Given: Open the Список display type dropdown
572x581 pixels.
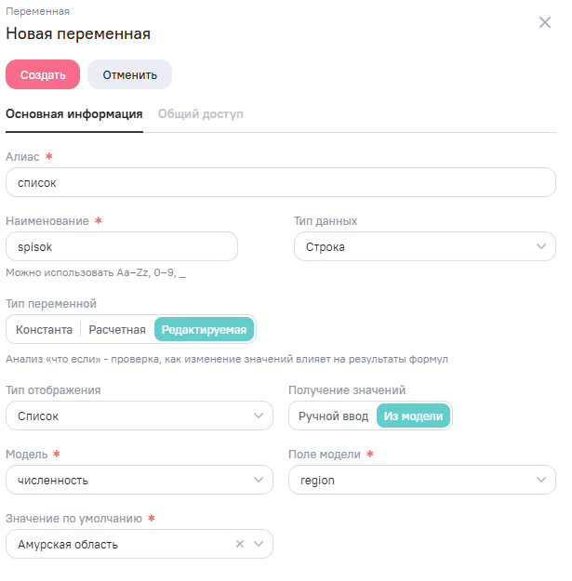Looking at the screenshot, I should click(130, 416).
